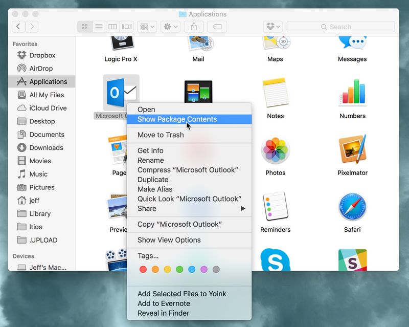
Task: Open All My Files in sidebar
Action: 42,95
